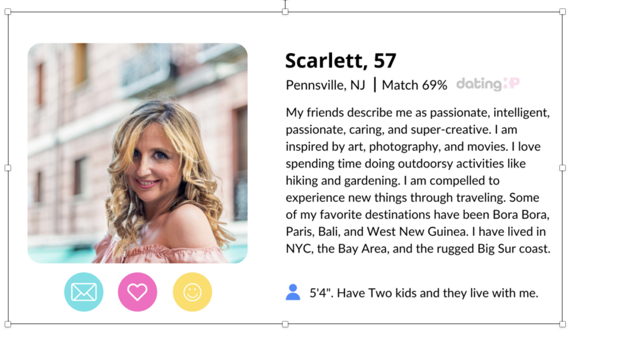This screenshot has height=344, width=631.
Task: Click the blue person profile icon
Action: coord(293,293)
